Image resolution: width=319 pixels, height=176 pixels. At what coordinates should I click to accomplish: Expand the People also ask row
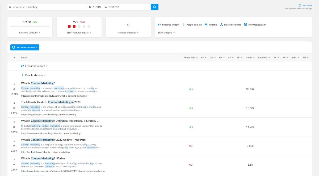pos(45,75)
